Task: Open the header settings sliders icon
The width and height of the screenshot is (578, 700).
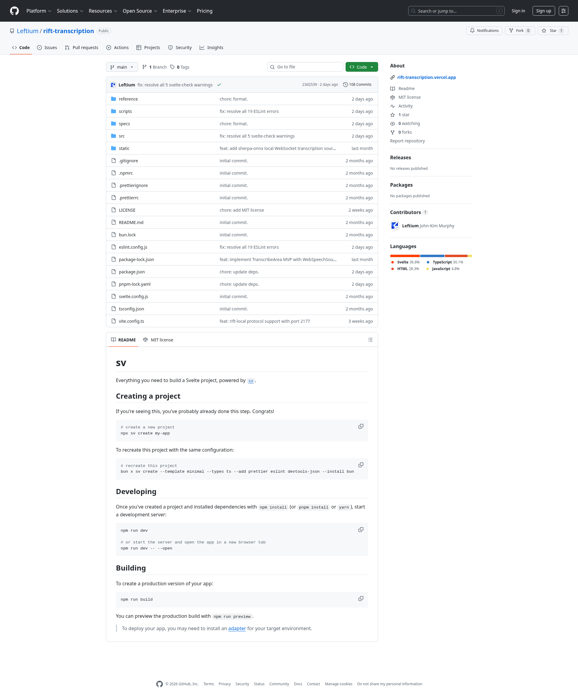Action: point(563,11)
